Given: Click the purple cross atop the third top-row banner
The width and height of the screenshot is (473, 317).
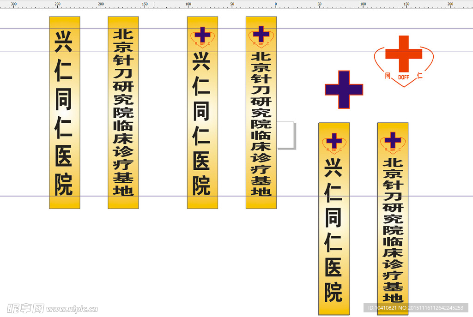Looking at the screenshot, I should click(x=202, y=35).
